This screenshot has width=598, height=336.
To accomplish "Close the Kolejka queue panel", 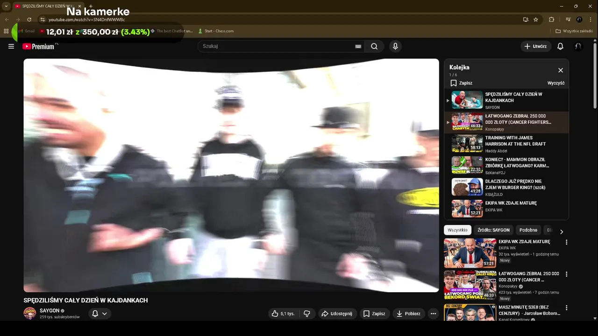I will [x=561, y=70].
